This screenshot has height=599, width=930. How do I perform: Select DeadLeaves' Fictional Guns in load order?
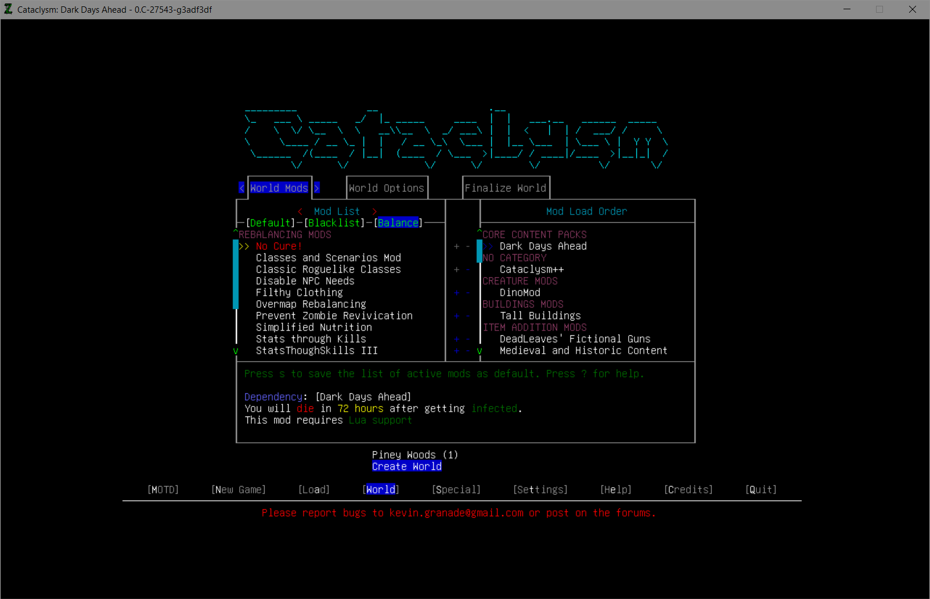click(575, 339)
